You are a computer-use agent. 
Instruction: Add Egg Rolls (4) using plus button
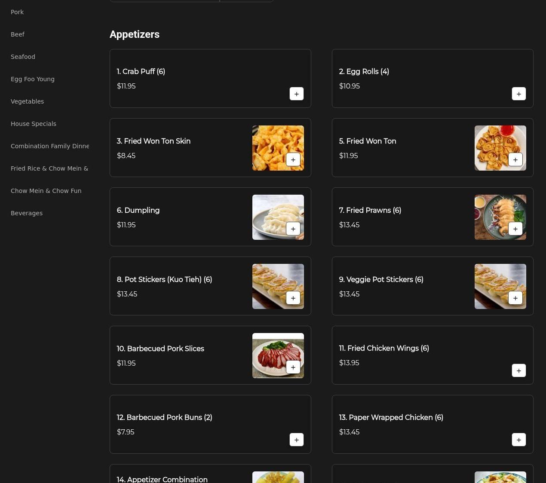click(518, 94)
